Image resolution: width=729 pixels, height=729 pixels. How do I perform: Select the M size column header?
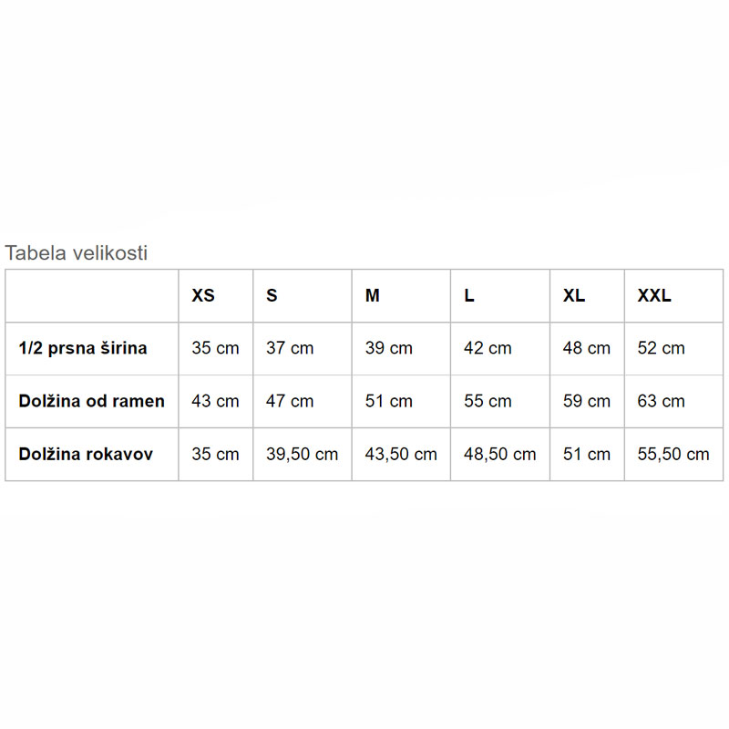pyautogui.click(x=373, y=295)
